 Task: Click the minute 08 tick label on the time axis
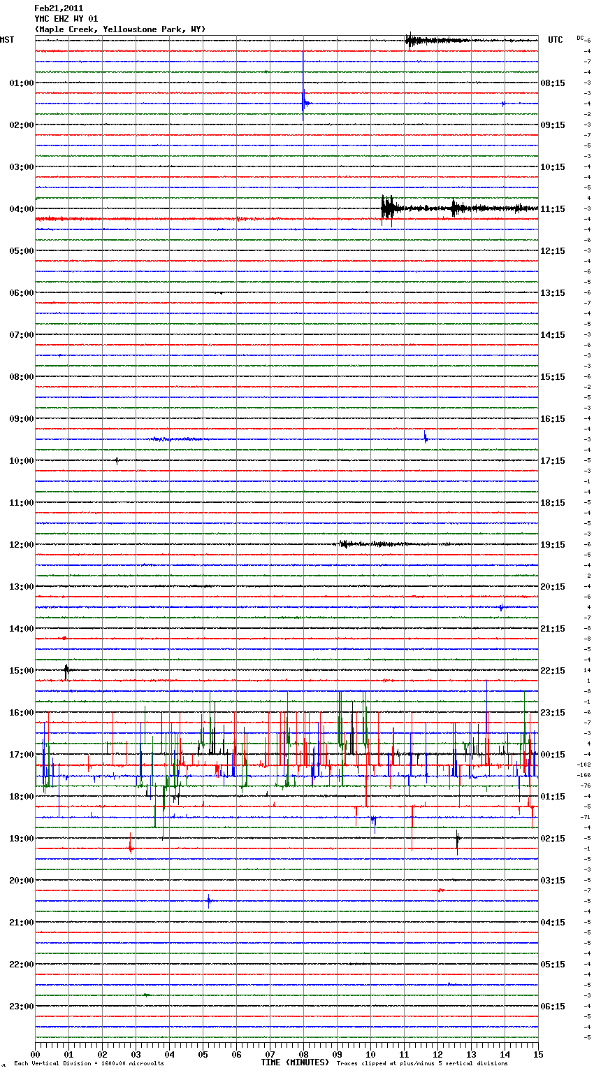coord(303,1054)
